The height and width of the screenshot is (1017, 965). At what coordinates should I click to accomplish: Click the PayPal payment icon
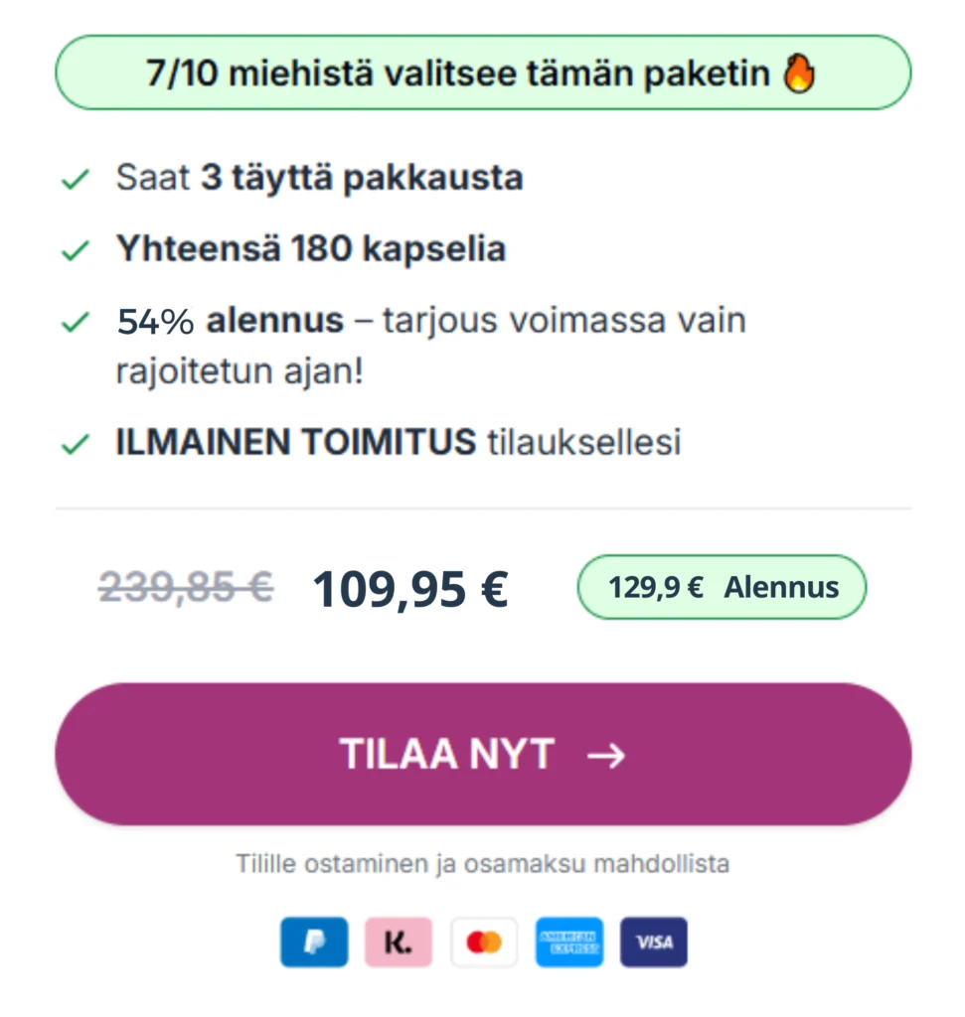pyautogui.click(x=314, y=942)
